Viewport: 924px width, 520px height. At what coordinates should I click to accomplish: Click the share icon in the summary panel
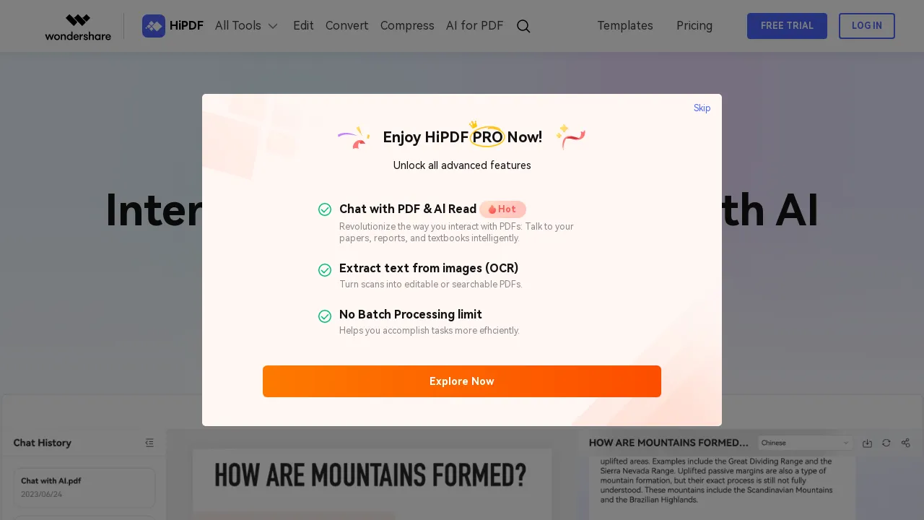pos(905,443)
